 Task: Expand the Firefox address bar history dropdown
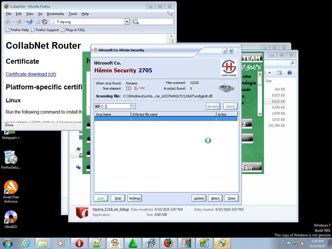(x=127, y=22)
